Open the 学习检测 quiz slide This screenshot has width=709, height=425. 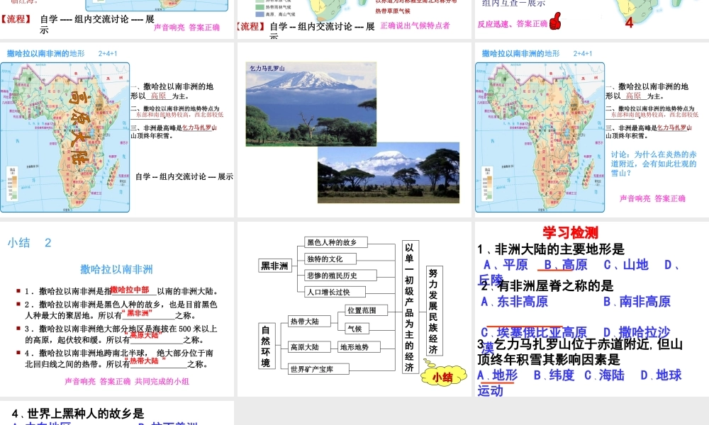pyautogui.click(x=592, y=309)
